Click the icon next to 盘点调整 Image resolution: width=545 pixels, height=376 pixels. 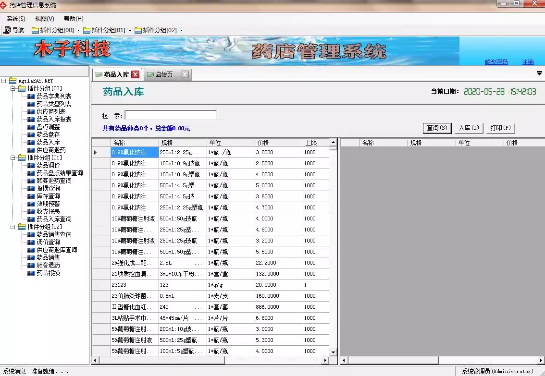coord(31,127)
